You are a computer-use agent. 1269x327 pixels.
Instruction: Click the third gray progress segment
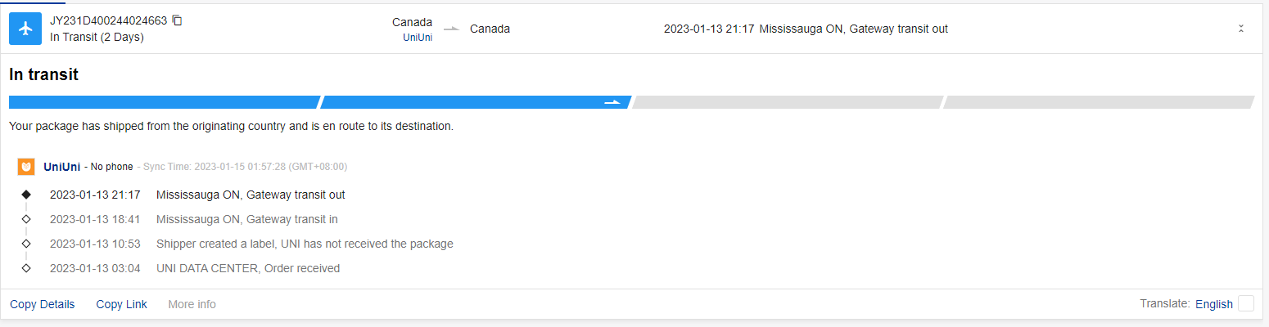(786, 102)
